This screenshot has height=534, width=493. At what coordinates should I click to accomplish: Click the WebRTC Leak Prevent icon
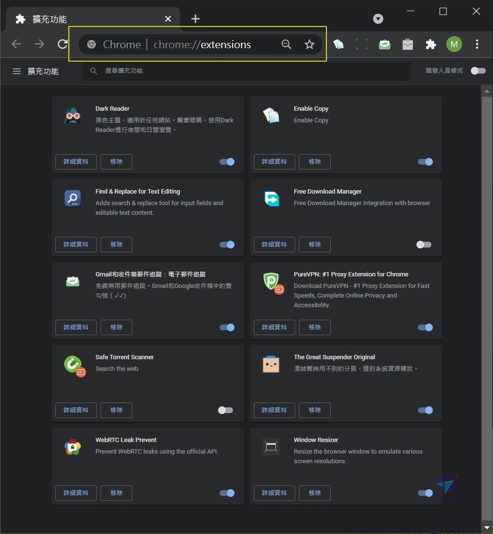click(73, 447)
